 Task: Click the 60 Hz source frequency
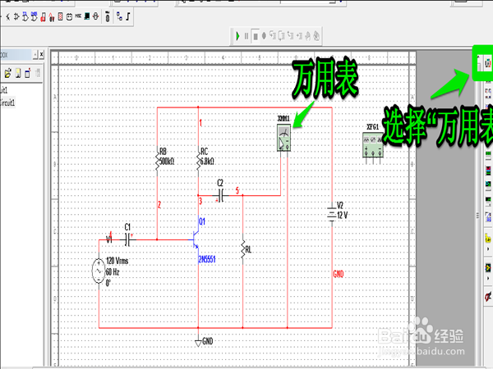113,271
